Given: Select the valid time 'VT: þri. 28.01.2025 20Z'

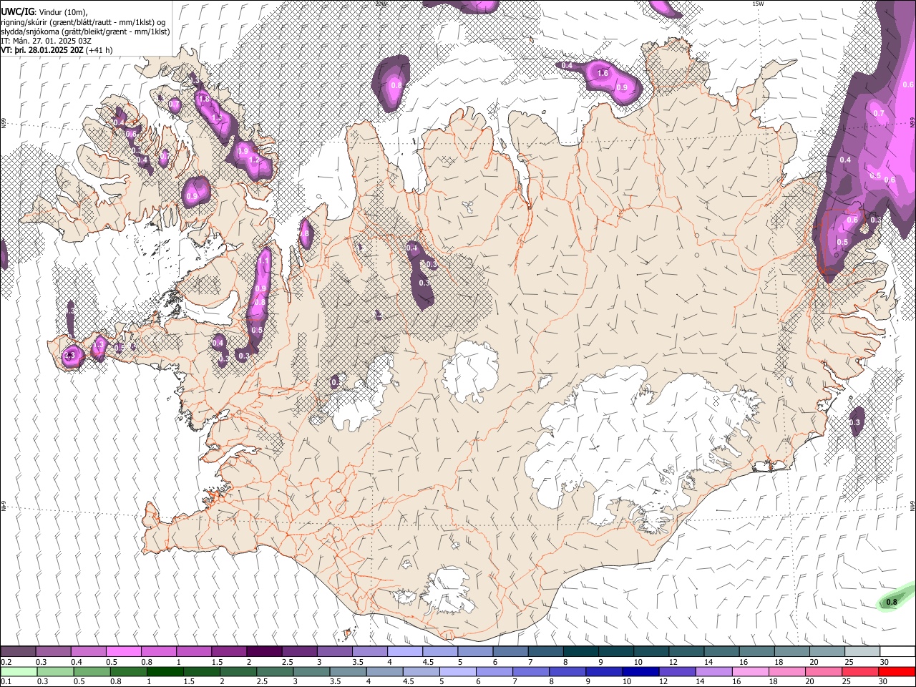Looking at the screenshot, I should (42, 50).
